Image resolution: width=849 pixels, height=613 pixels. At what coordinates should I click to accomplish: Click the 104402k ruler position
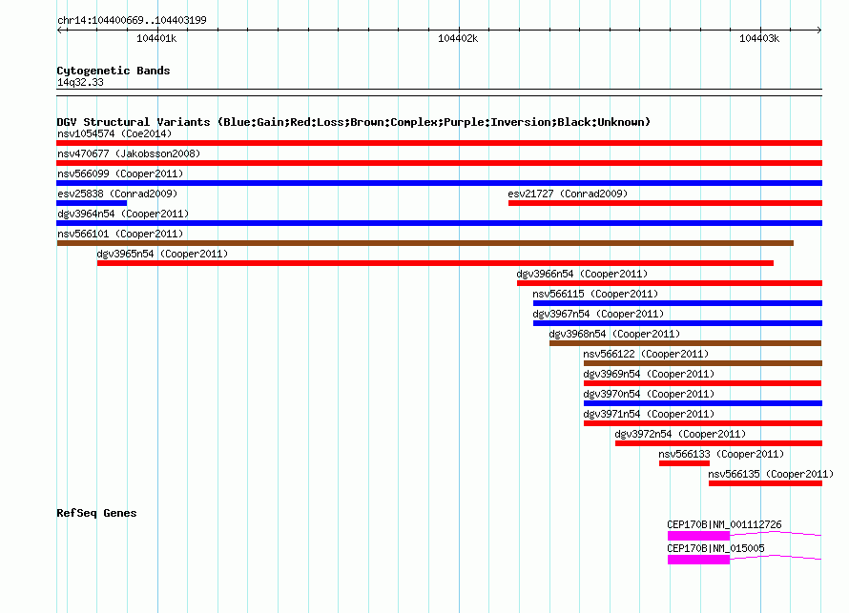point(458,38)
